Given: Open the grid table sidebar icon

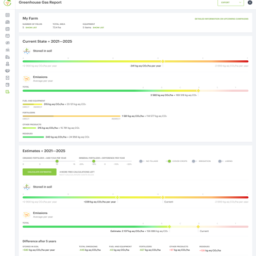Looking at the screenshot, I should coord(8,29).
